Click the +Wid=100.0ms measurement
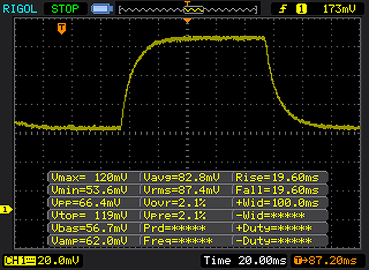Viewport: 369px width, 270px height. 277,203
